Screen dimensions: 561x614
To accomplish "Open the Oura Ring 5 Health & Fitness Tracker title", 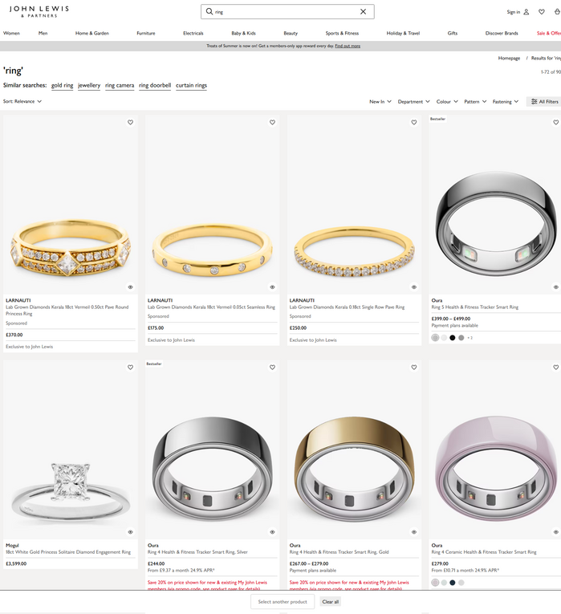I will tap(475, 307).
